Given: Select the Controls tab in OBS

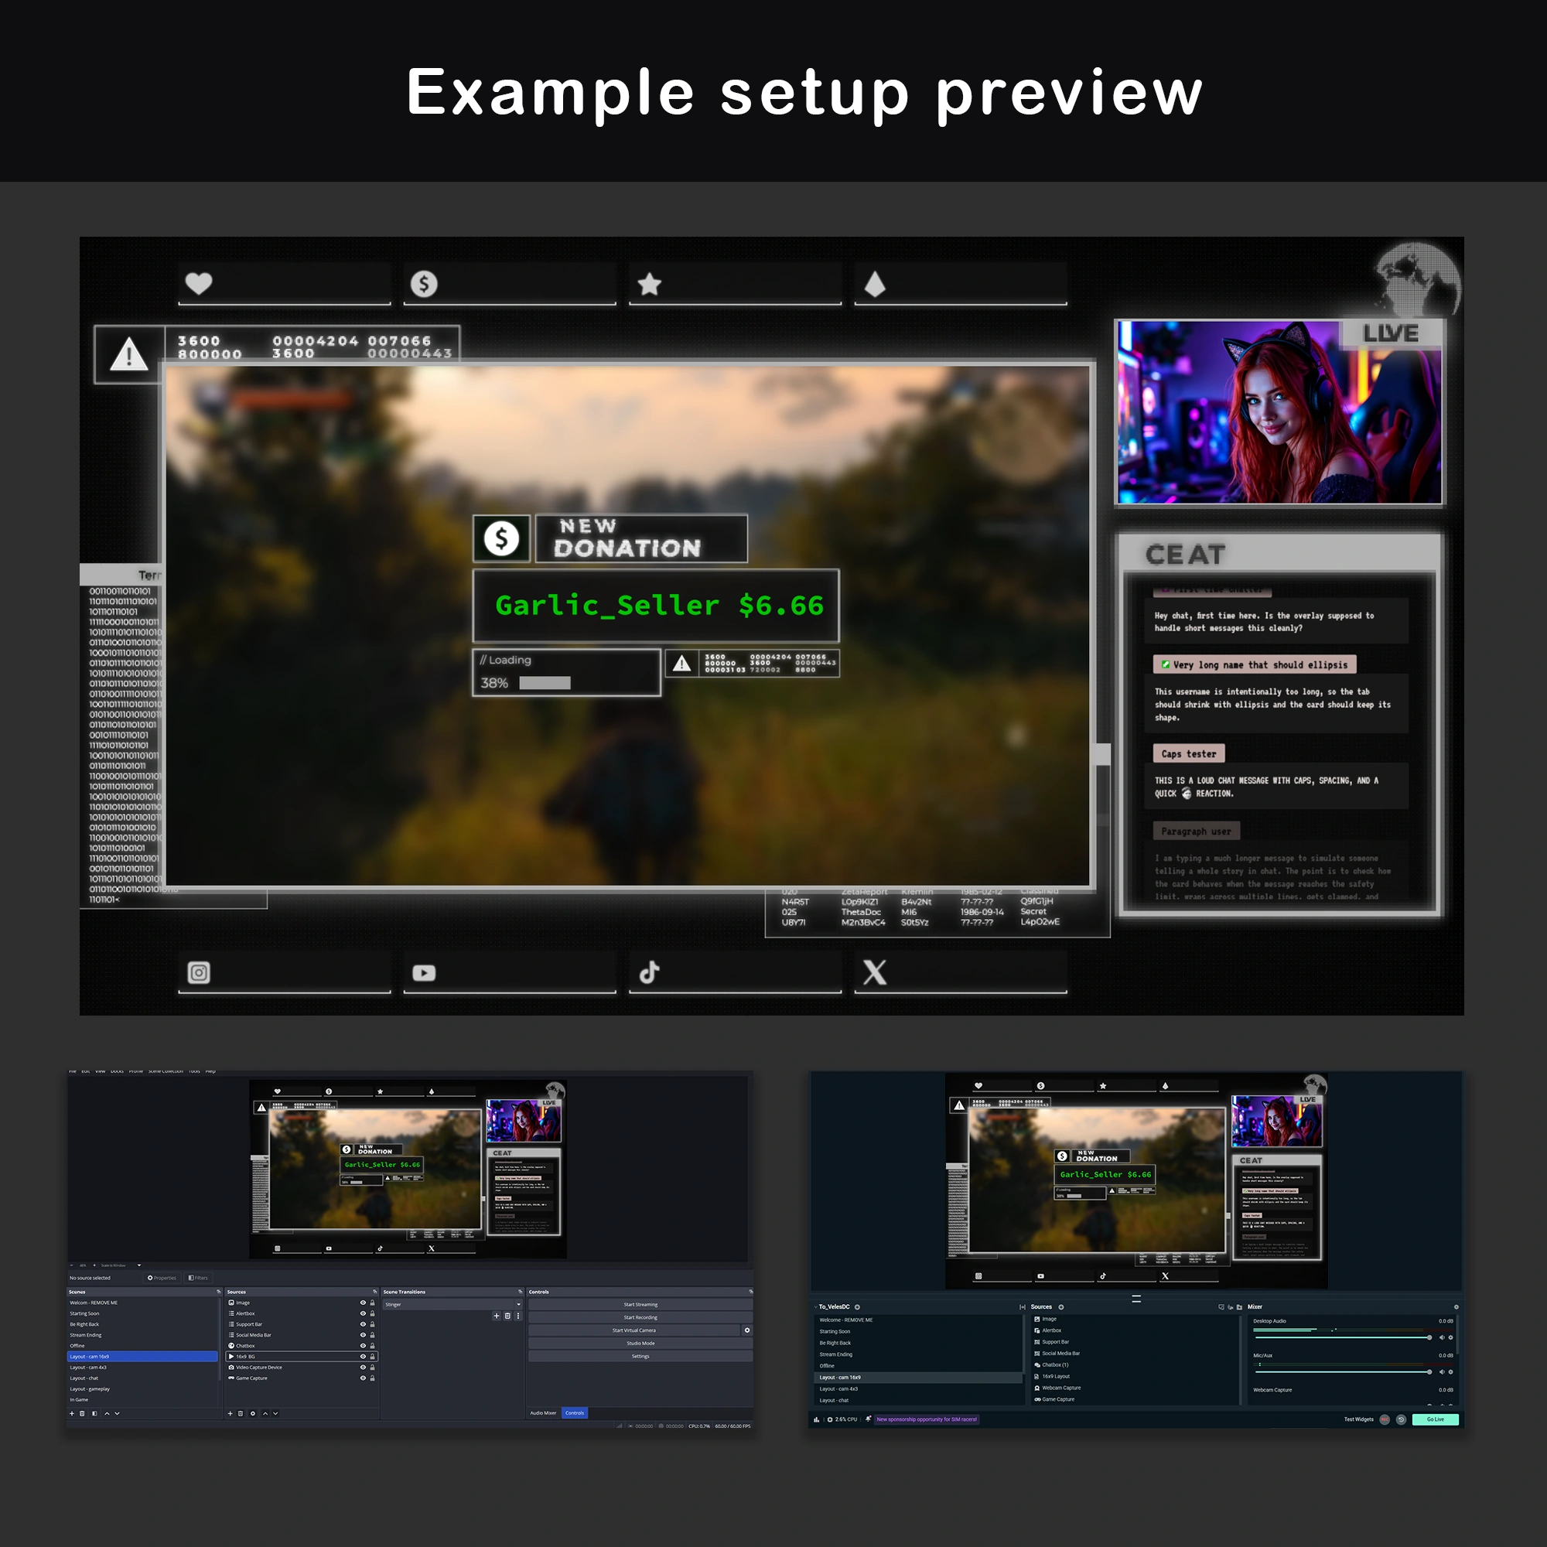Looking at the screenshot, I should coord(575,1413).
